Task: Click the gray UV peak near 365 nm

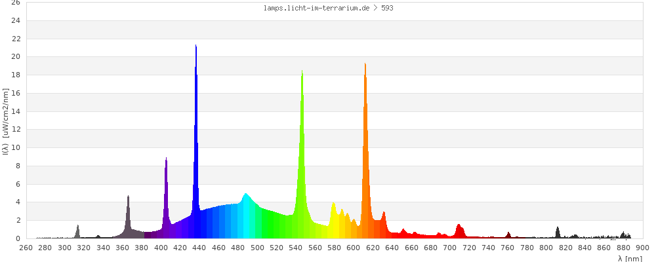Action: tap(128, 216)
